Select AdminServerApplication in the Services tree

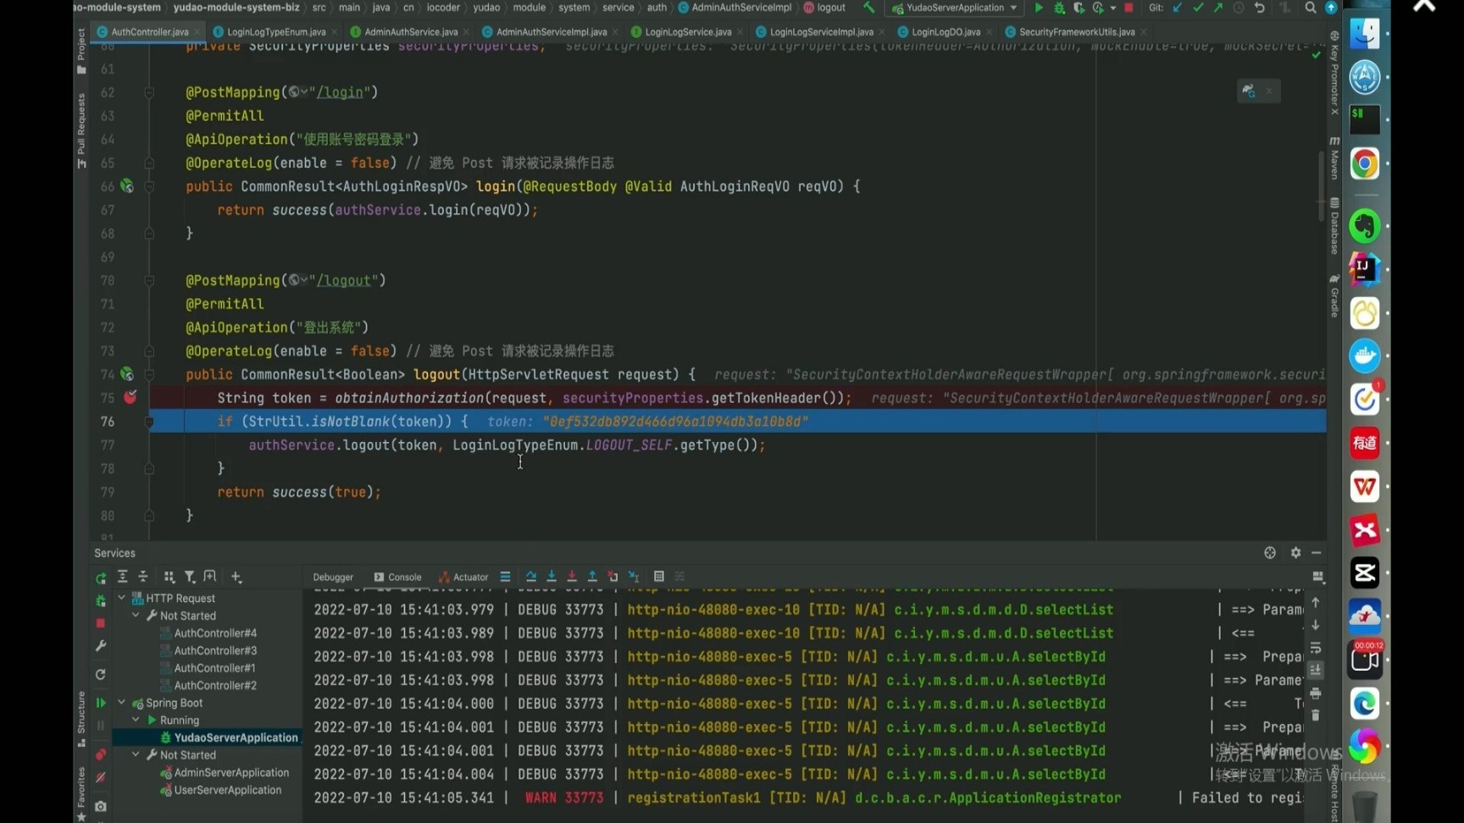231,772
